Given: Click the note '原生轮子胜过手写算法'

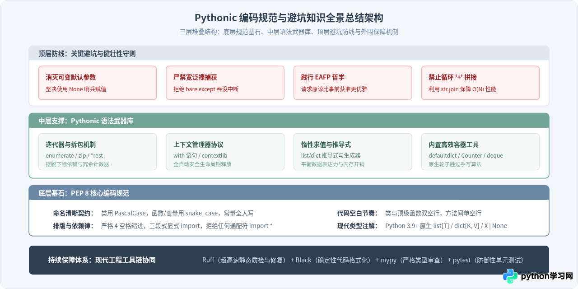Looking at the screenshot, I should [x=455, y=164].
